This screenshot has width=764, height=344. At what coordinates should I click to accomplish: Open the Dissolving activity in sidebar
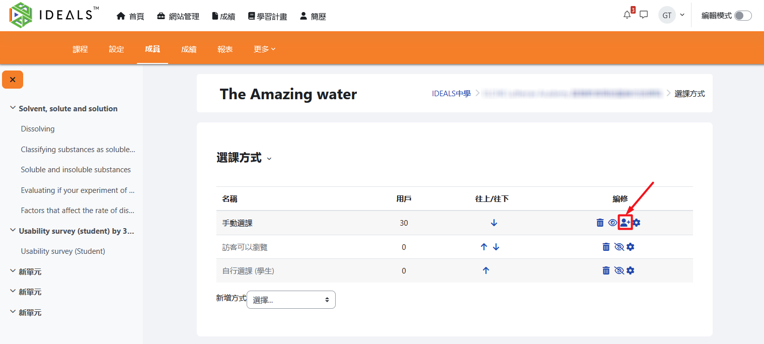pos(38,129)
